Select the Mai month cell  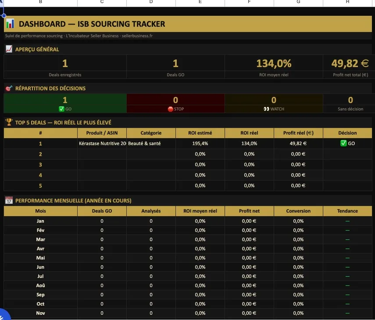(40, 258)
